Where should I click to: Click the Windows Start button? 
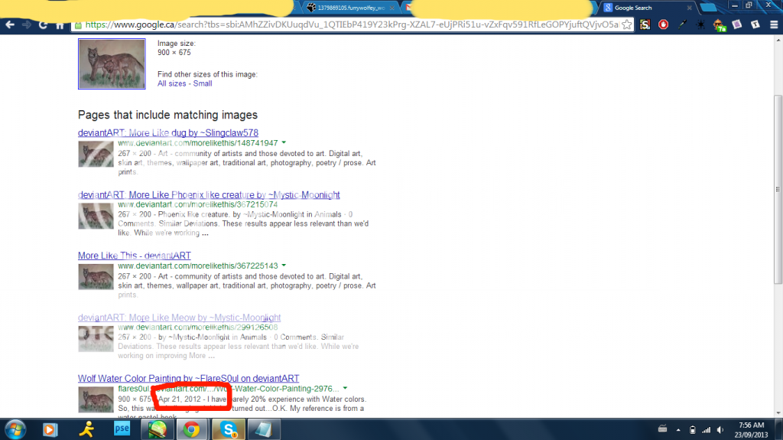pyautogui.click(x=15, y=429)
